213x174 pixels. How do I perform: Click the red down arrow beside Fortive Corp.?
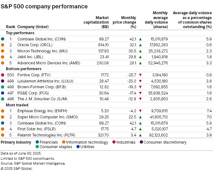tap(140, 75)
